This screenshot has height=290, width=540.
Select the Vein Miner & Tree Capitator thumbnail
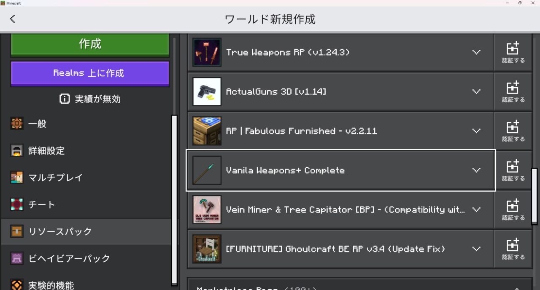[x=206, y=209]
